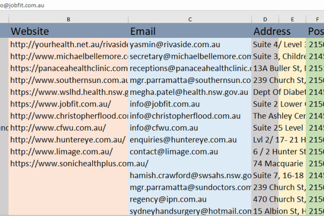Screen dimensions: 324x216
Task: Open the https://www.jobfit.com.au/ link
Action: point(61,104)
